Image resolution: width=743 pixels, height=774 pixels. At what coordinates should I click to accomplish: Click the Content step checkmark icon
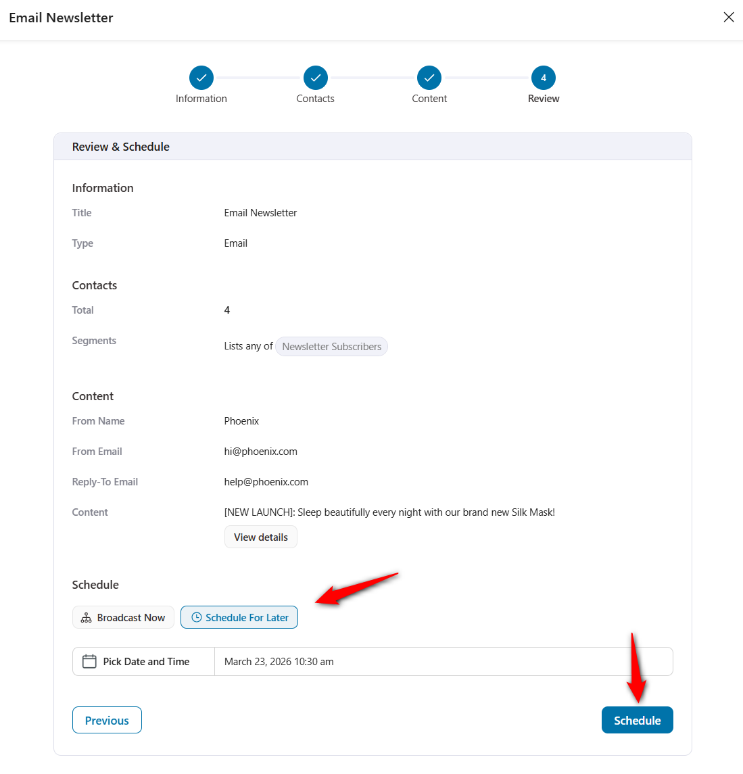point(429,77)
